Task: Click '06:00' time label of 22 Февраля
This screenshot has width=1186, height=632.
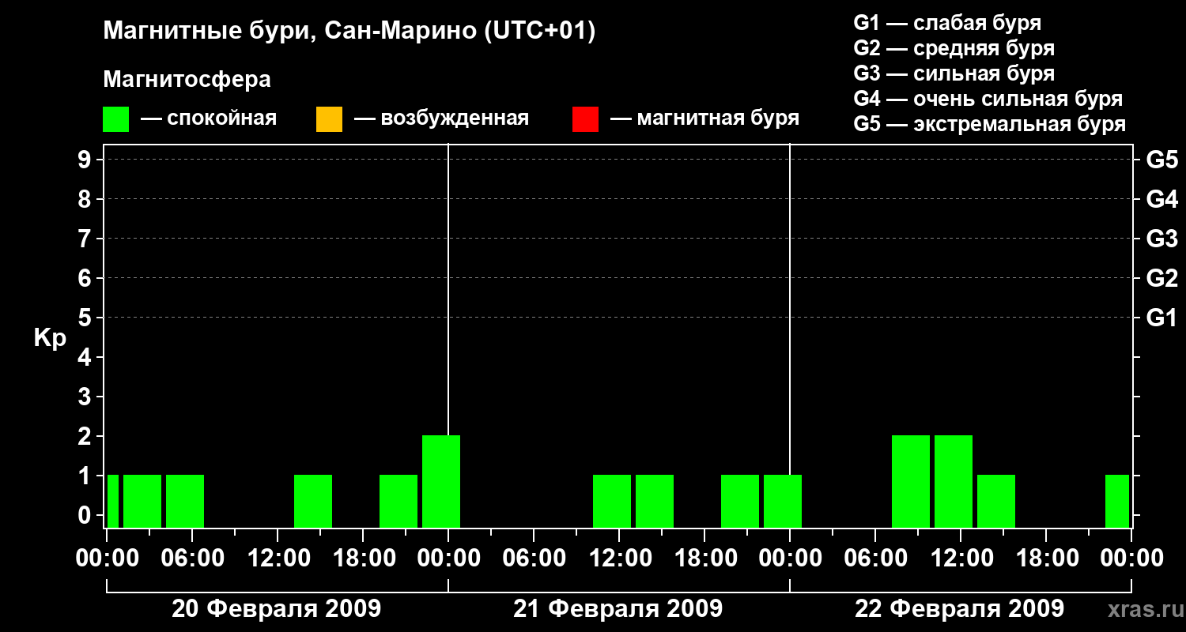Action: [875, 558]
